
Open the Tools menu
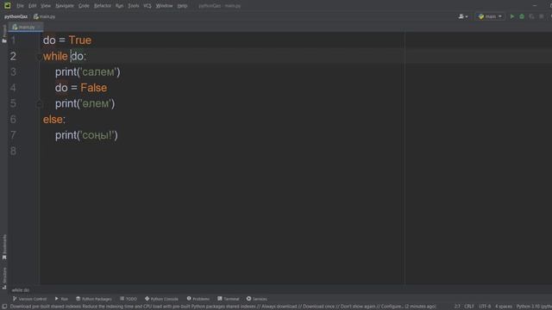[134, 6]
